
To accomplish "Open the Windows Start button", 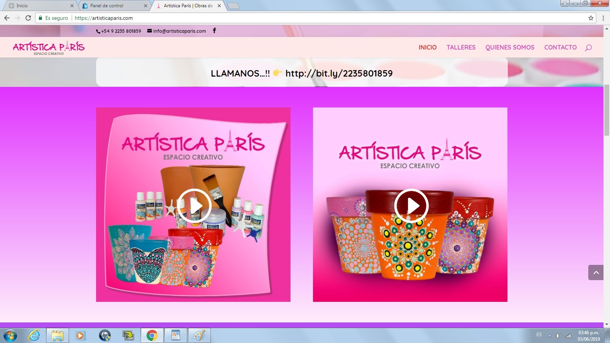I will coord(10,335).
